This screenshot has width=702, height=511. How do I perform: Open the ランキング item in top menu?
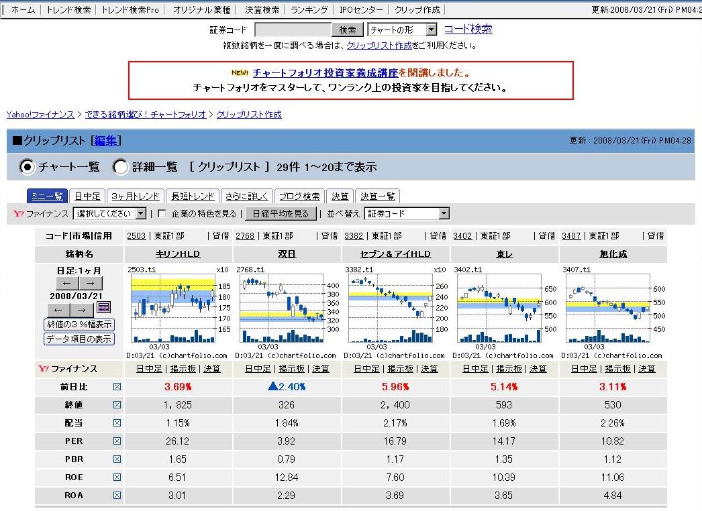[x=309, y=10]
